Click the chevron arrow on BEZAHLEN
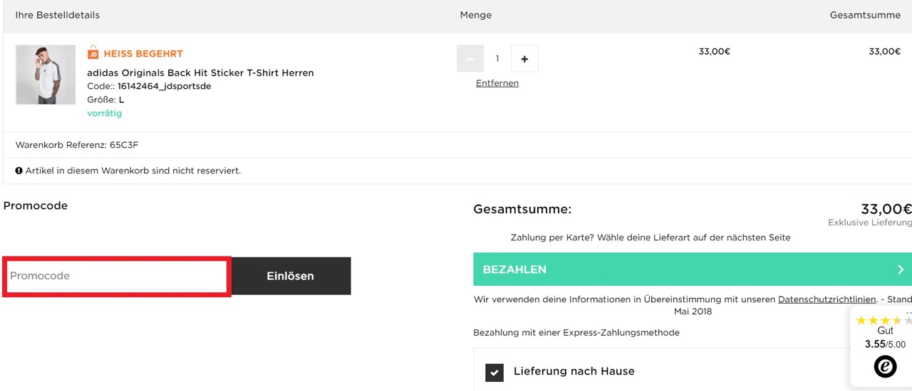Image resolution: width=912 pixels, height=391 pixels. tap(901, 269)
